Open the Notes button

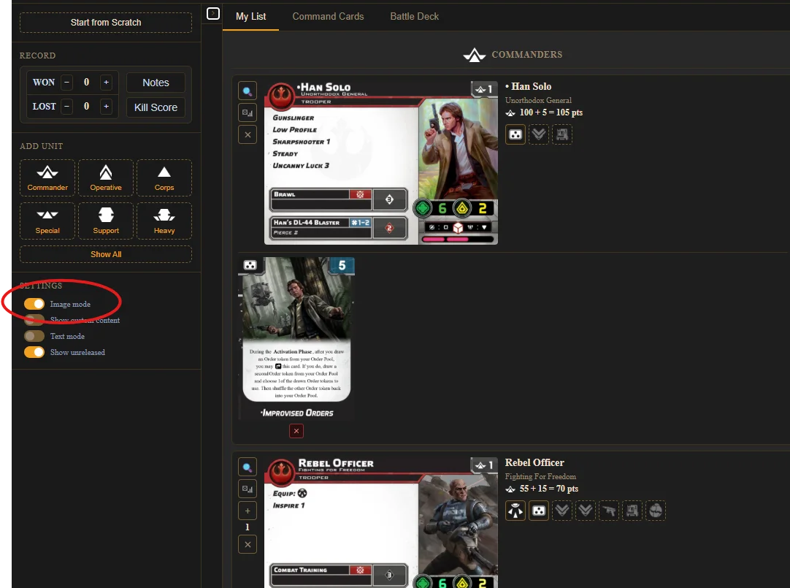(x=156, y=82)
